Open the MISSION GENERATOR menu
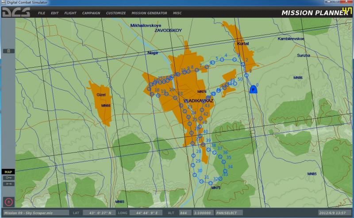The height and width of the screenshot is (218, 354). tap(150, 13)
